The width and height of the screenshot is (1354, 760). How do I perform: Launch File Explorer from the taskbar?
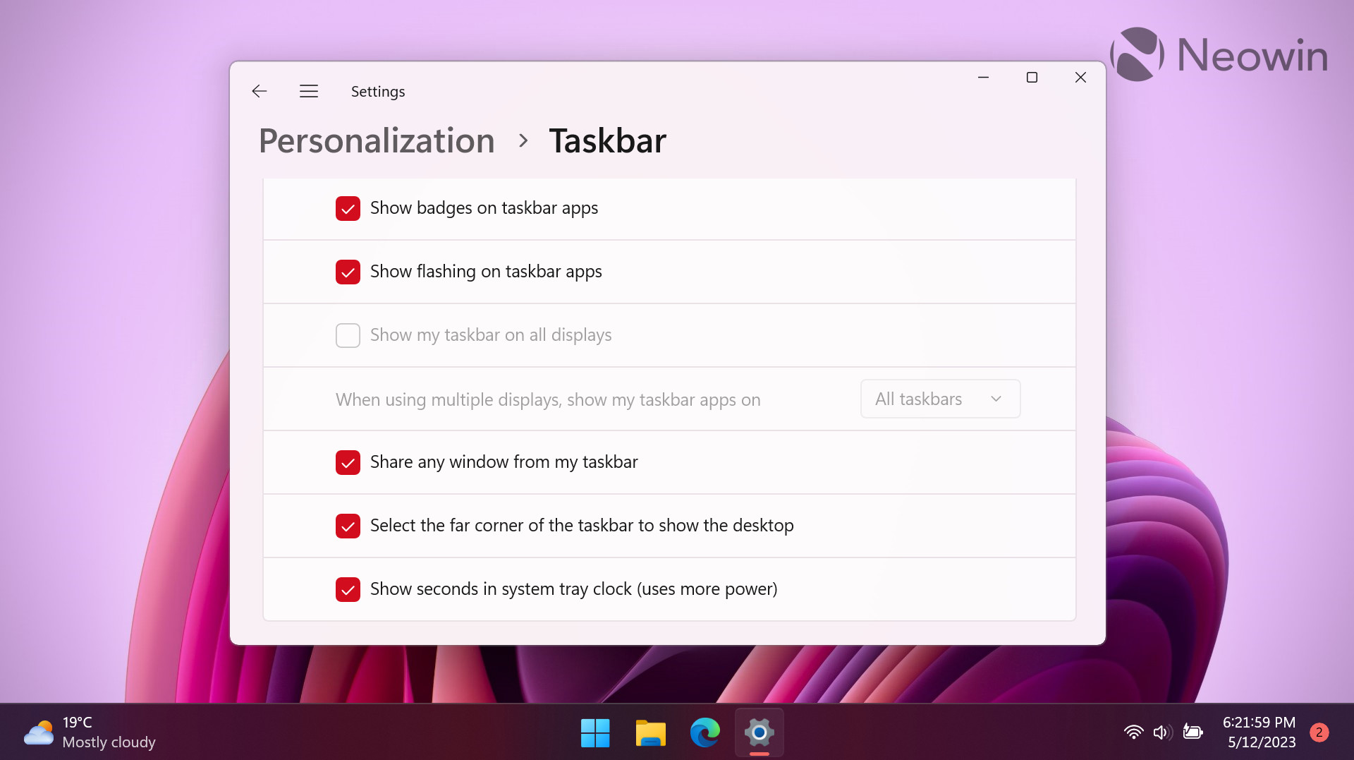pyautogui.click(x=650, y=732)
